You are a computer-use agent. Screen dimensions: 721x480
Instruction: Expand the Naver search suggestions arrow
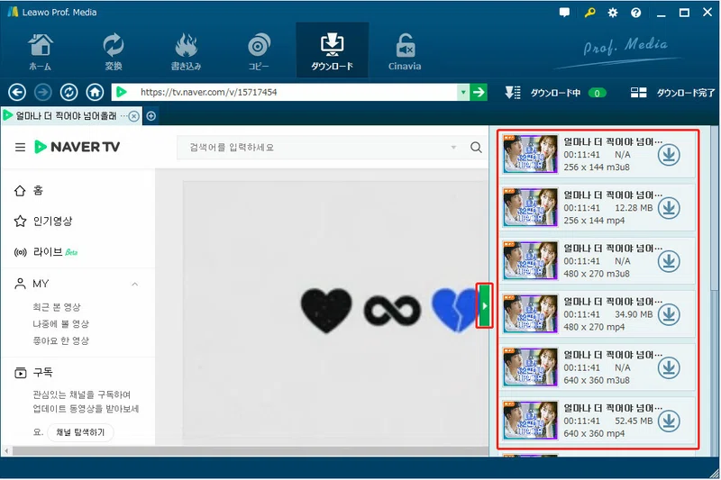(453, 148)
